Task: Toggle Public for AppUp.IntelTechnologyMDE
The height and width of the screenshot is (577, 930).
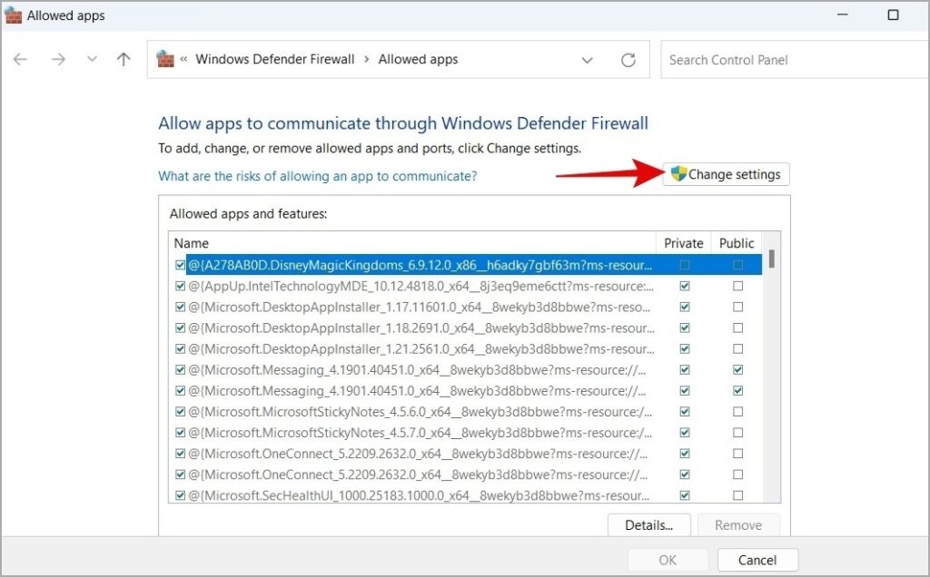Action: coord(737,286)
